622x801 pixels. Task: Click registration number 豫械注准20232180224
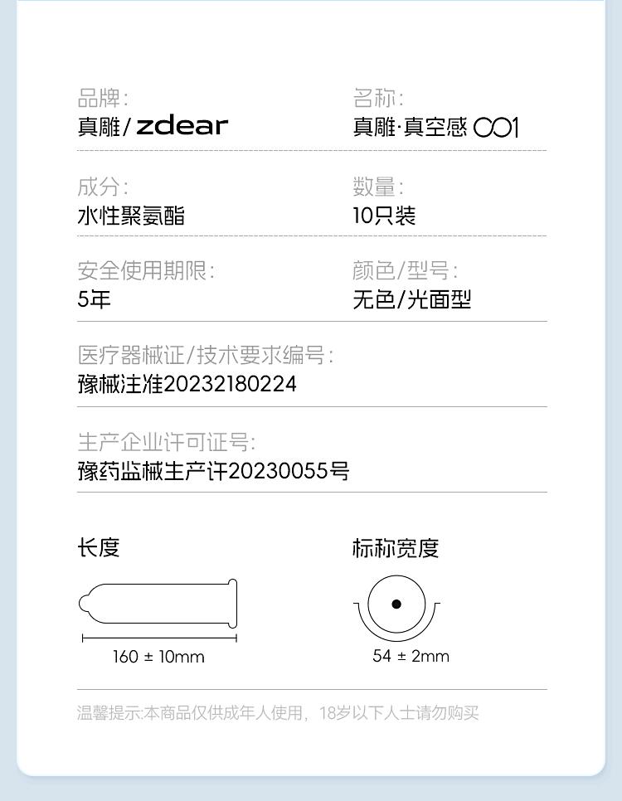coord(187,384)
